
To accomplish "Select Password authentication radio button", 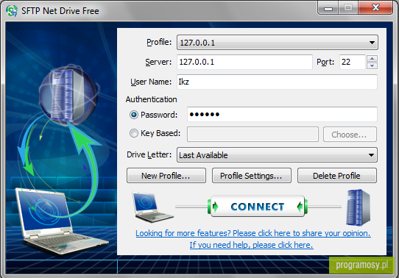I will point(134,115).
